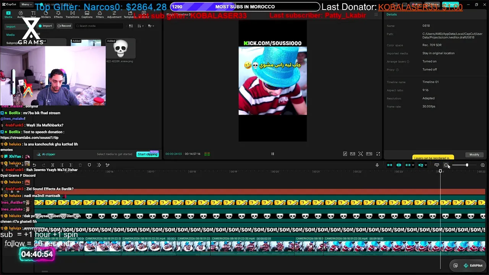
Task: Click Start clipping in AI clipper
Action: coord(147,154)
